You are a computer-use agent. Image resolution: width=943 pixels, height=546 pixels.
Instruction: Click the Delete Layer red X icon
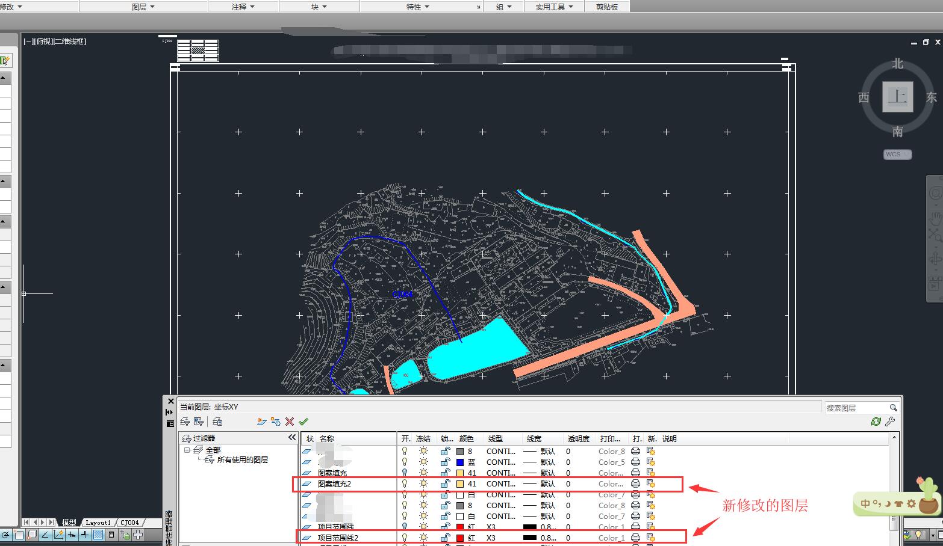click(x=290, y=422)
